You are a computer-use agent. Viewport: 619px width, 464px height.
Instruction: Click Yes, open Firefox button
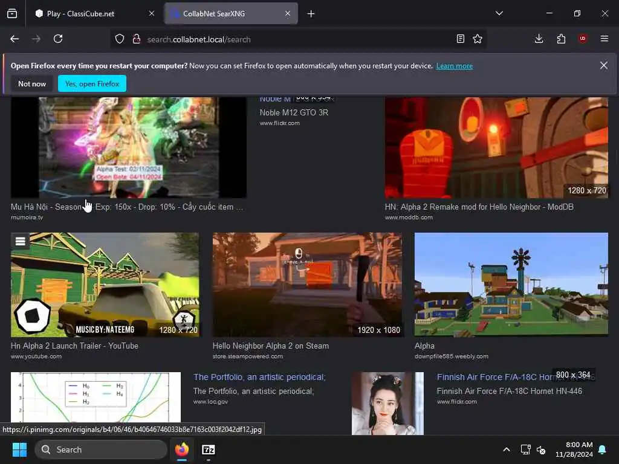(x=92, y=83)
